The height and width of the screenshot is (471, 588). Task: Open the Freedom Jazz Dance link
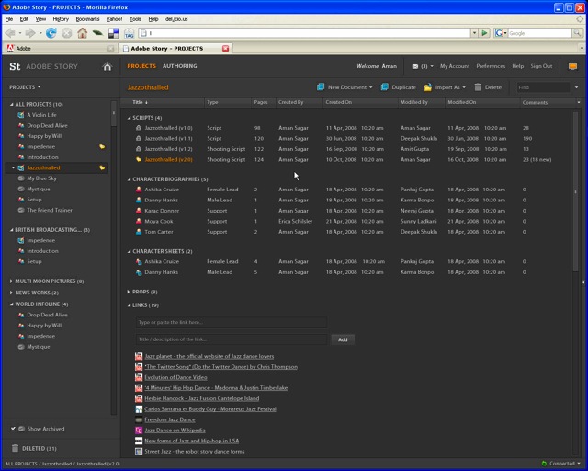point(169,419)
